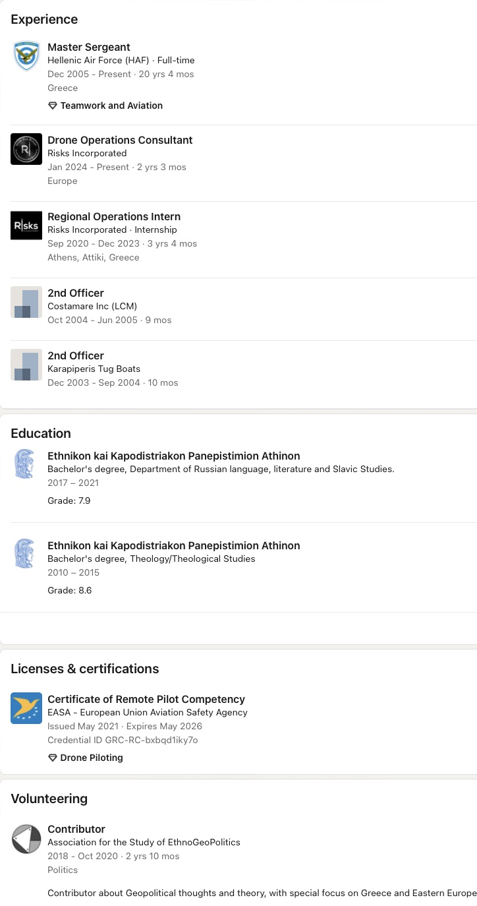Click the diamond icon beside Drone Piloting
The width and height of the screenshot is (477, 906).
coord(53,758)
